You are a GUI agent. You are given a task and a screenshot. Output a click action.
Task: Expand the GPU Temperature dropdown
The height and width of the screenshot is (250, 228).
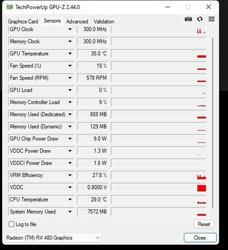click(x=70, y=54)
